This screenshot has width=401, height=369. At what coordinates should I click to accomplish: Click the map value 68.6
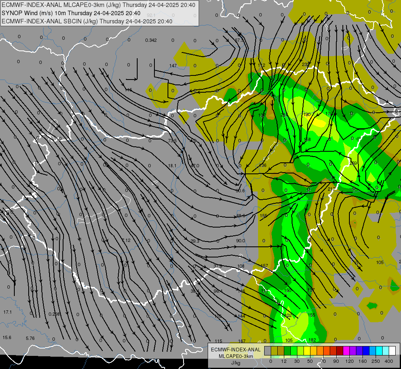click(241, 216)
